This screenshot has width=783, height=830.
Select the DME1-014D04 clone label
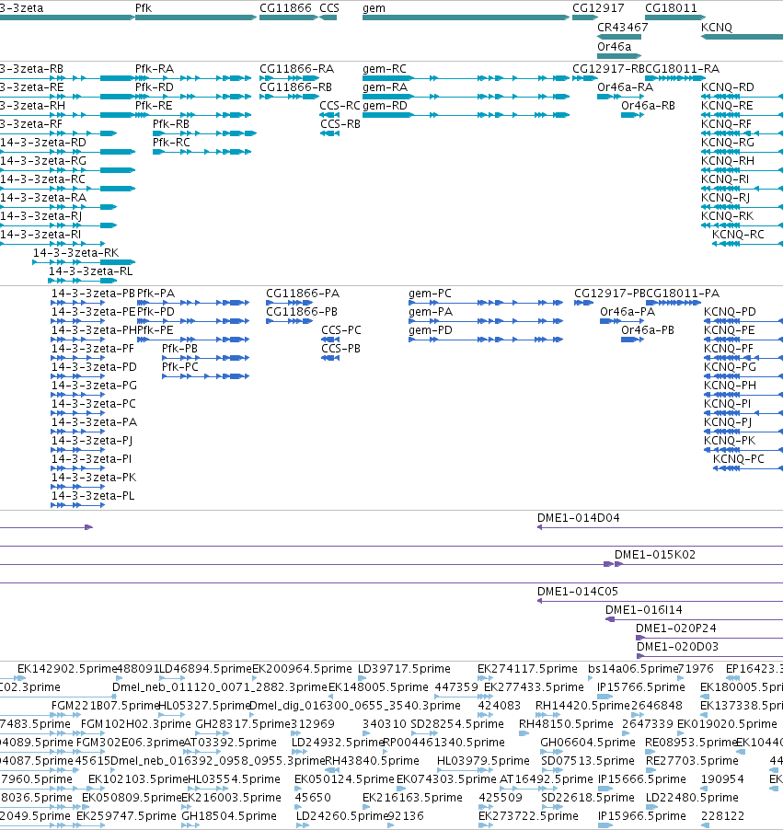pyautogui.click(x=578, y=518)
